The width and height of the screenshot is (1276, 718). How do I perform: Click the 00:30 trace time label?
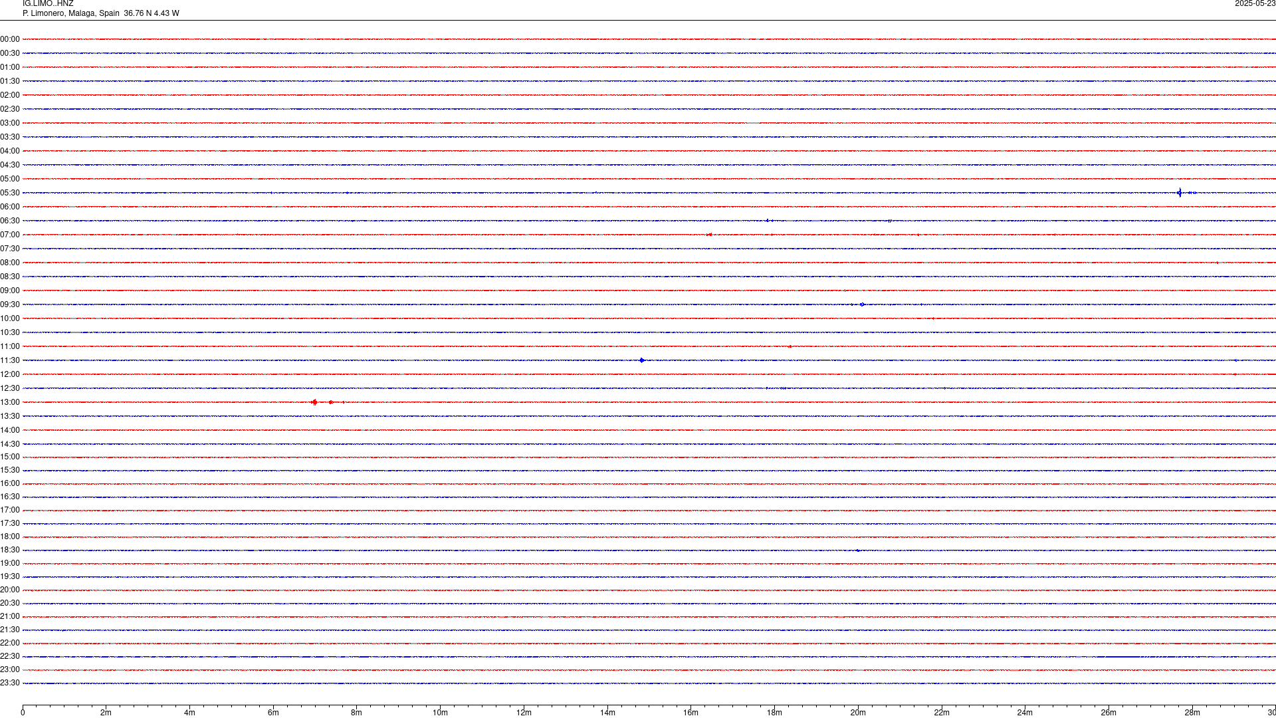[x=10, y=53]
